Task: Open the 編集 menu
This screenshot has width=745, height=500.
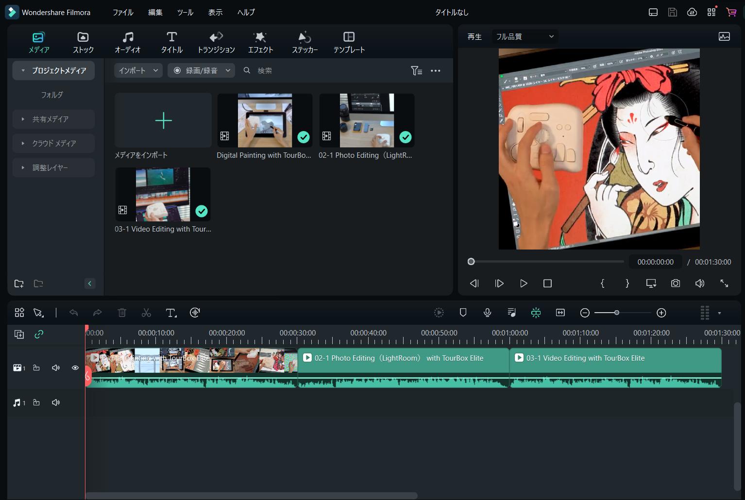Action: coord(155,12)
